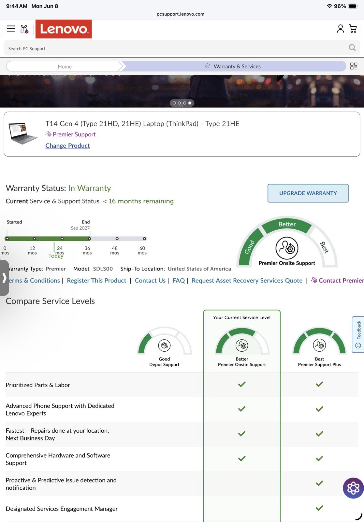Click the Compare Service Levels heading
Viewport: 364px width, 522px height.
(50, 301)
